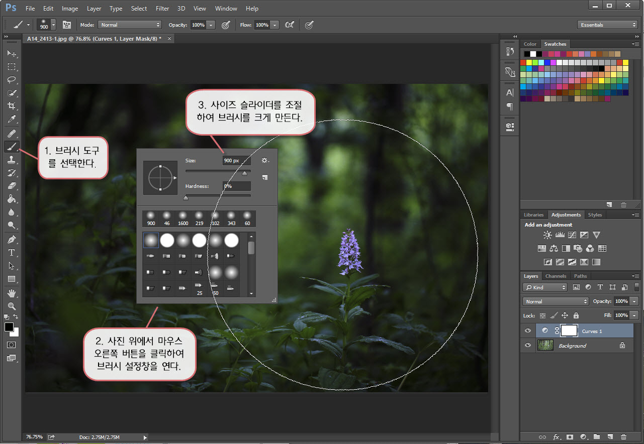Open the Filter menu

(x=162, y=9)
